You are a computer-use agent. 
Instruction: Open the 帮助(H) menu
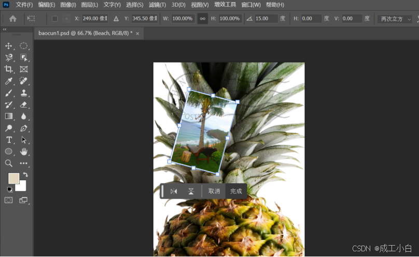[x=275, y=5]
